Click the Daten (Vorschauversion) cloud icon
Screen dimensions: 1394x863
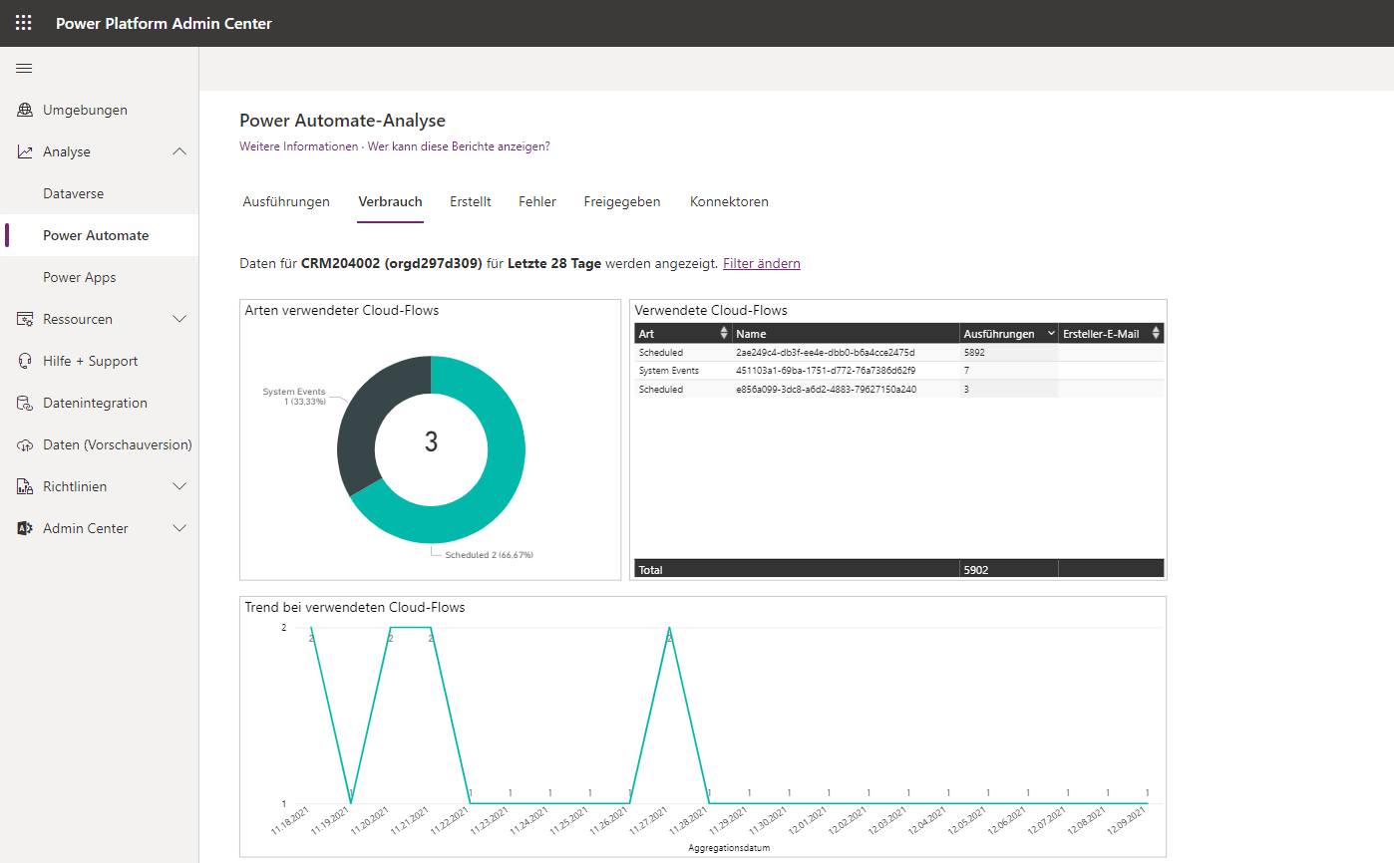(25, 444)
